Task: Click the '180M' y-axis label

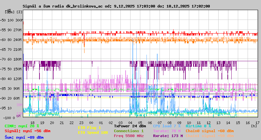Action: [18, 60]
